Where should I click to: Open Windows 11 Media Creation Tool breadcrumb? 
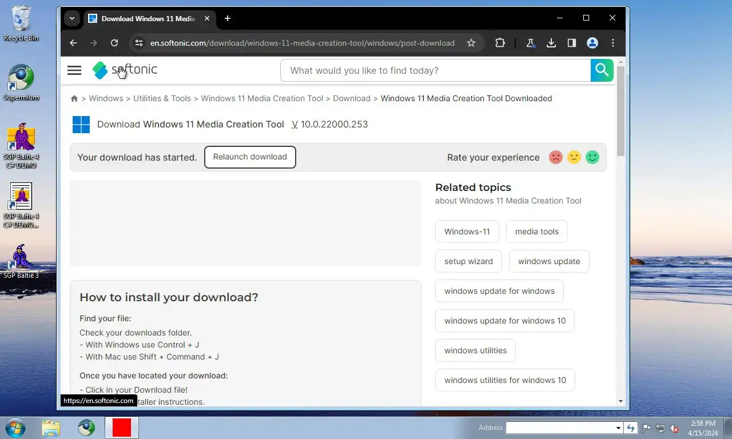[x=262, y=98]
